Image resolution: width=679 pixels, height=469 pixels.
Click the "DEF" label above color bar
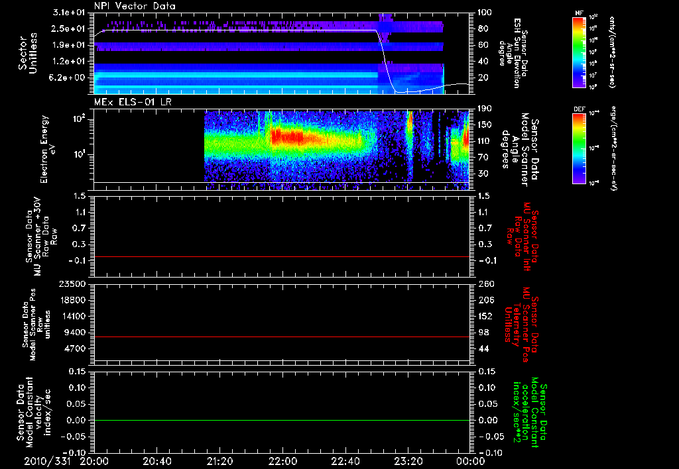pos(580,109)
